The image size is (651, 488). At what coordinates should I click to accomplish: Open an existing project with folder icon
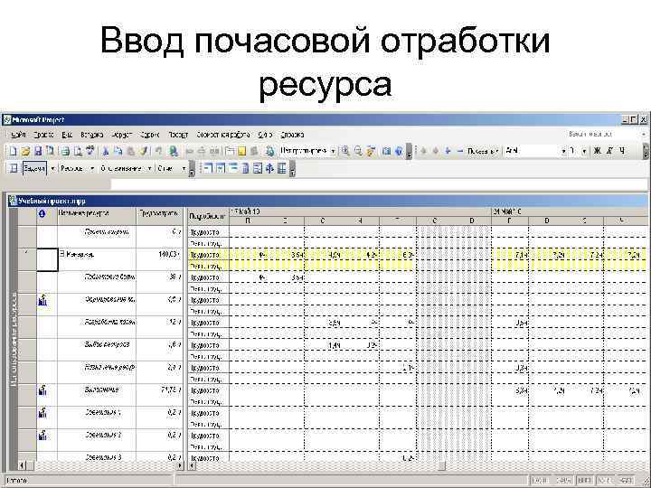[x=25, y=151]
